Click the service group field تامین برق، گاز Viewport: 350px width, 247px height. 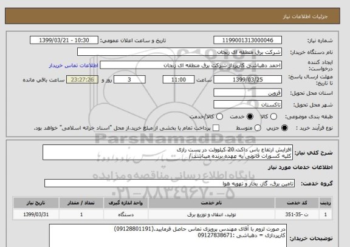[170, 183]
